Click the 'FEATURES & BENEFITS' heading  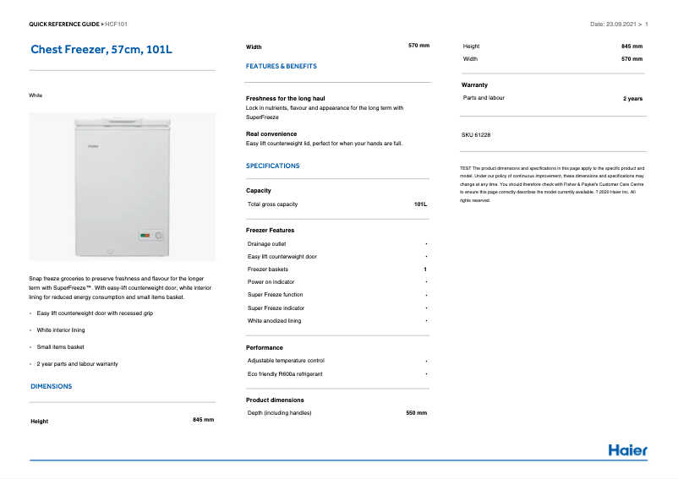click(281, 66)
